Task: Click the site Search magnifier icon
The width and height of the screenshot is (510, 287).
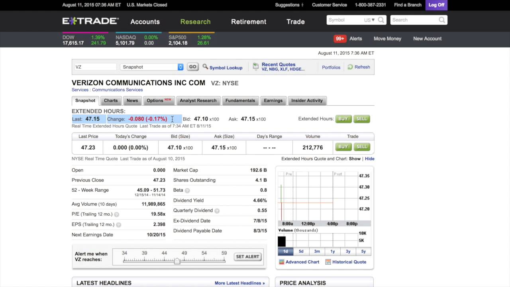Action: point(442,20)
